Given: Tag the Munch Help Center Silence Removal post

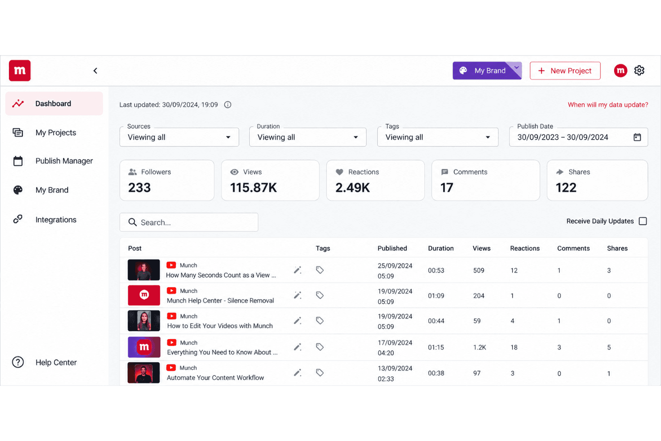Looking at the screenshot, I should click(320, 295).
